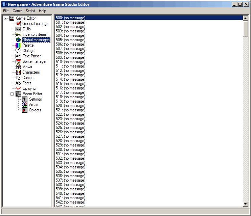This screenshot has height=216, width=251.
Task: Click the General settings checkmark icon
Action: tap(18, 24)
